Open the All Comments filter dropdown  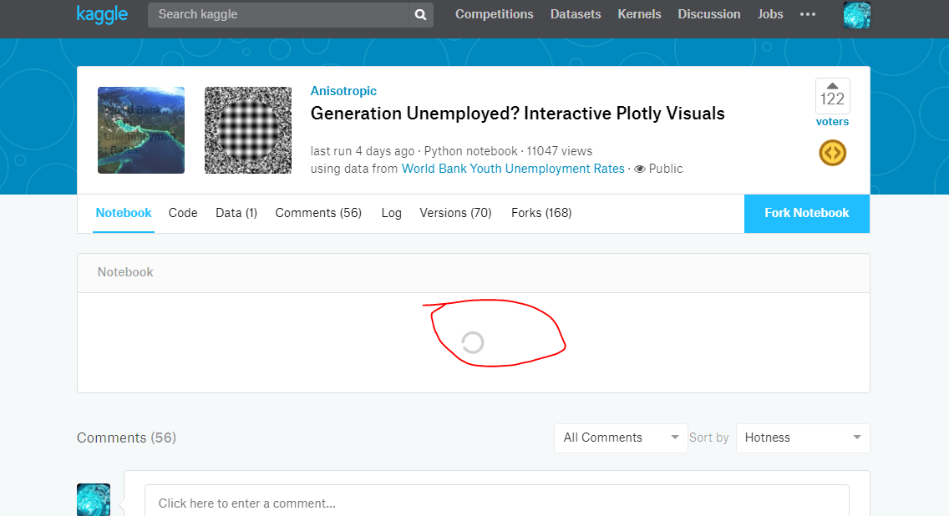click(x=620, y=438)
